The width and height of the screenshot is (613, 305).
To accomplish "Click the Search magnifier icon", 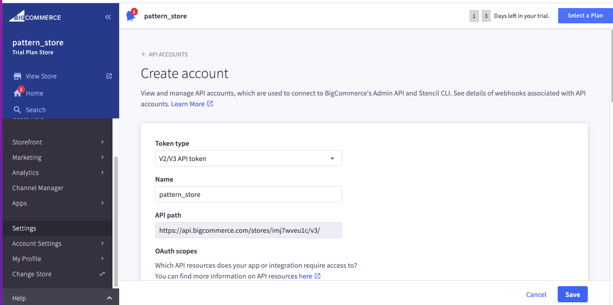I will point(18,110).
